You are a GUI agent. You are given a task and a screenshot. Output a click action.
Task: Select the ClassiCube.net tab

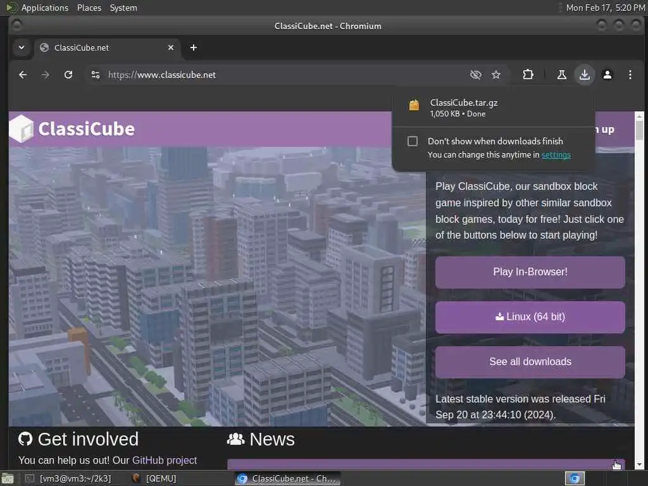click(x=106, y=47)
